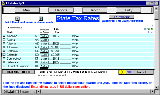Go to the Search layout
This screenshot has width=160, height=95.
(x=95, y=10)
